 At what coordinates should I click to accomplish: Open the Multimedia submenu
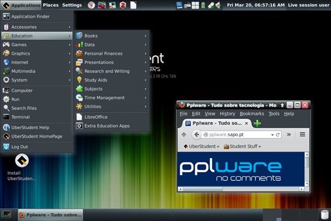coord(37,71)
